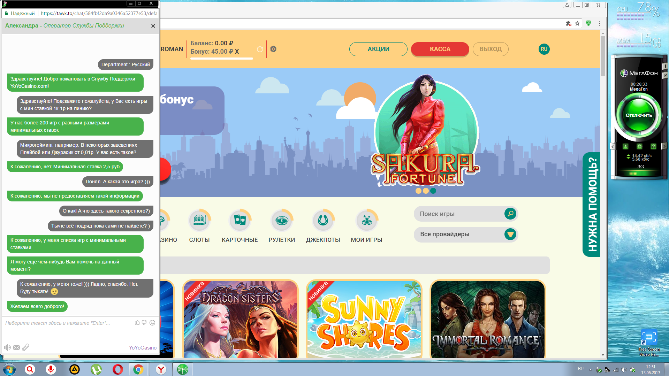Image resolution: width=669 pixels, height=376 pixels.
Task: Click the page scroll-down arrow
Action: (x=603, y=355)
